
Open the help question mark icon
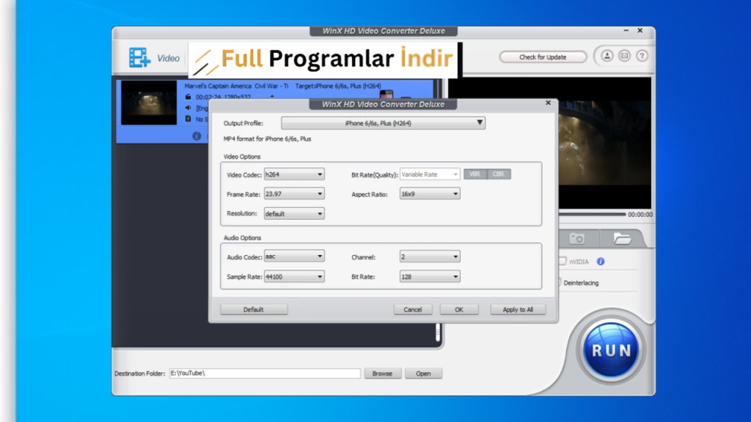[x=642, y=56]
